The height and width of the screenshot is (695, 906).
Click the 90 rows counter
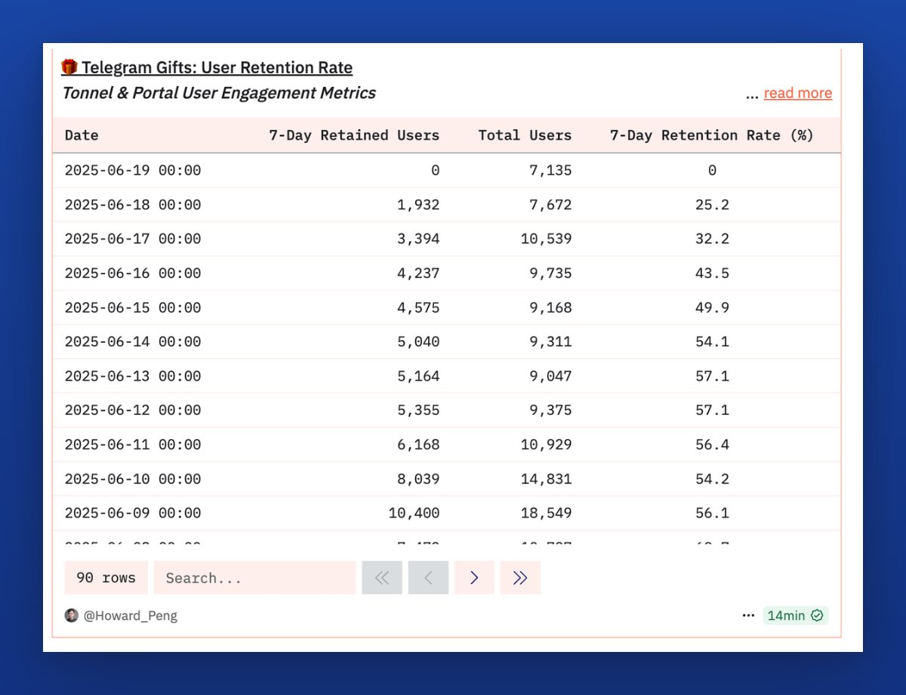106,578
